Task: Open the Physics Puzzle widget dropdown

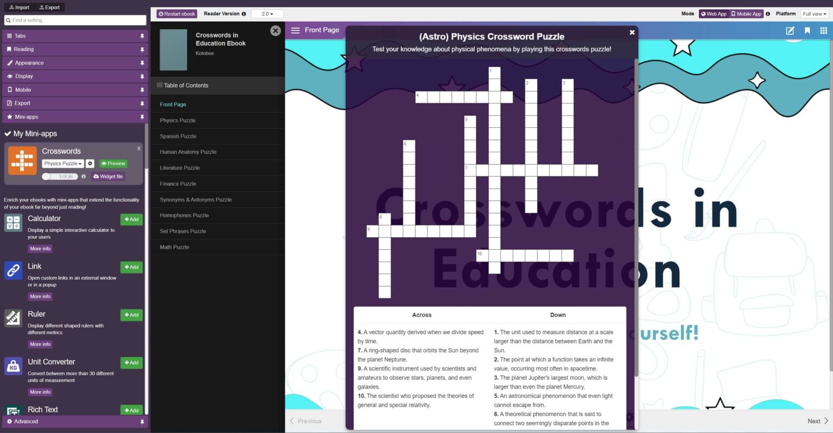Action: [62, 163]
